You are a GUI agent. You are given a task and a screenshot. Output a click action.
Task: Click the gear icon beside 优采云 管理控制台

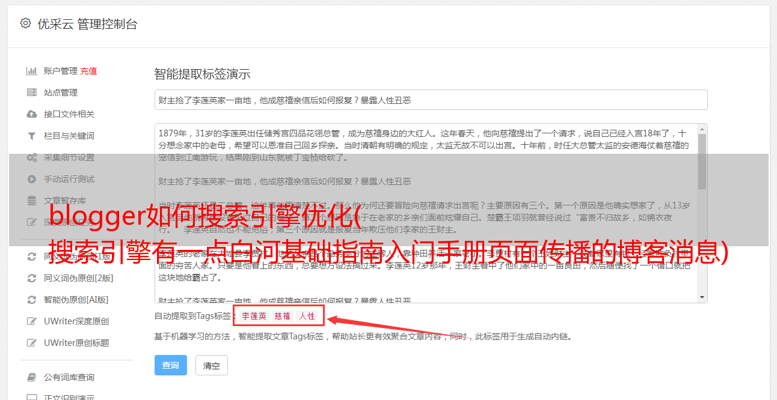(x=25, y=23)
